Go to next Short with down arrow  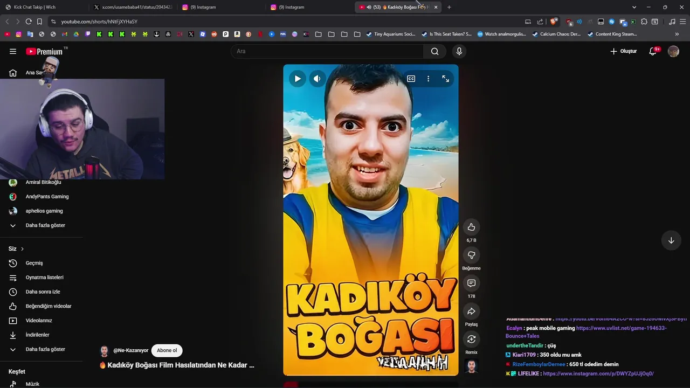671,240
